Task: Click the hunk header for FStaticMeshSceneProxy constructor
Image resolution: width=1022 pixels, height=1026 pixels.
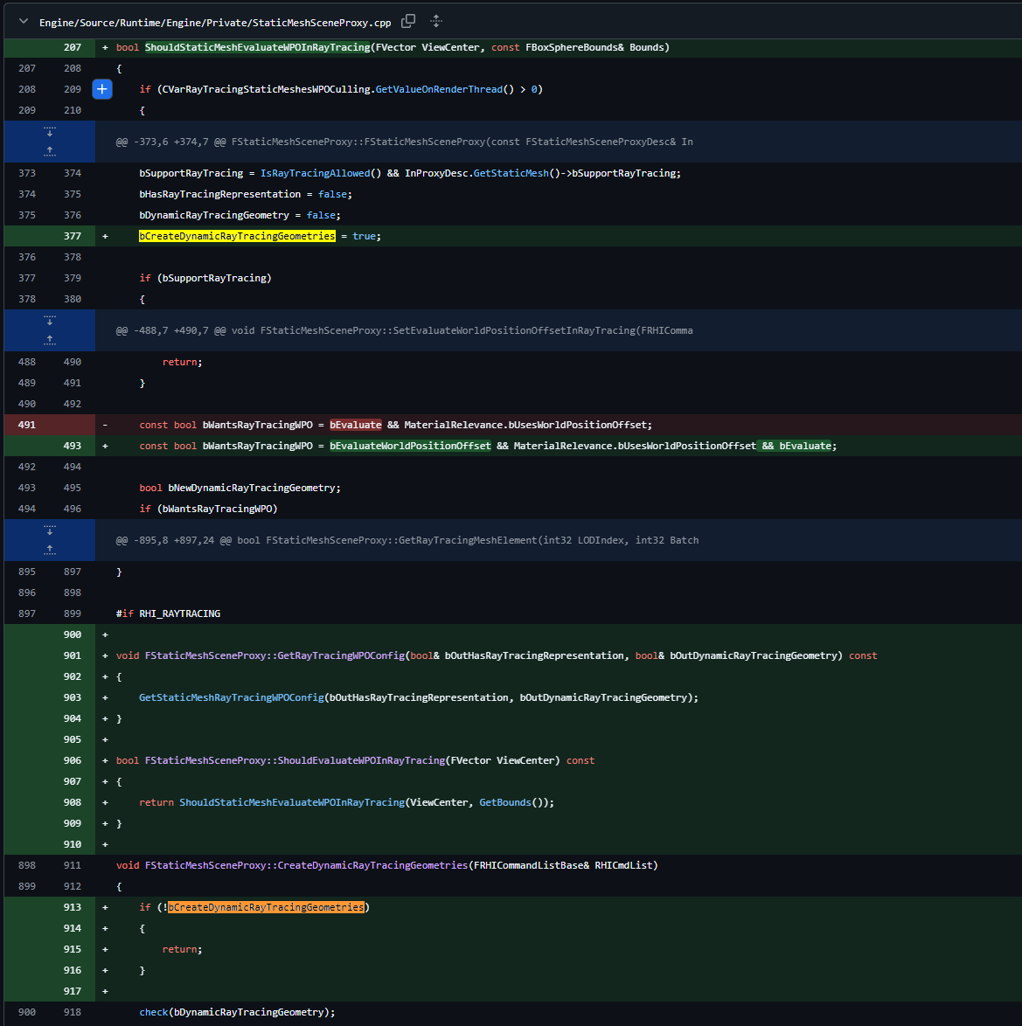Action: (404, 142)
